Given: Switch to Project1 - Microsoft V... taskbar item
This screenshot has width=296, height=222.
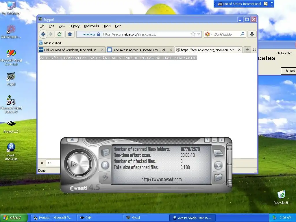Looking at the screenshot, I should click(53, 218).
